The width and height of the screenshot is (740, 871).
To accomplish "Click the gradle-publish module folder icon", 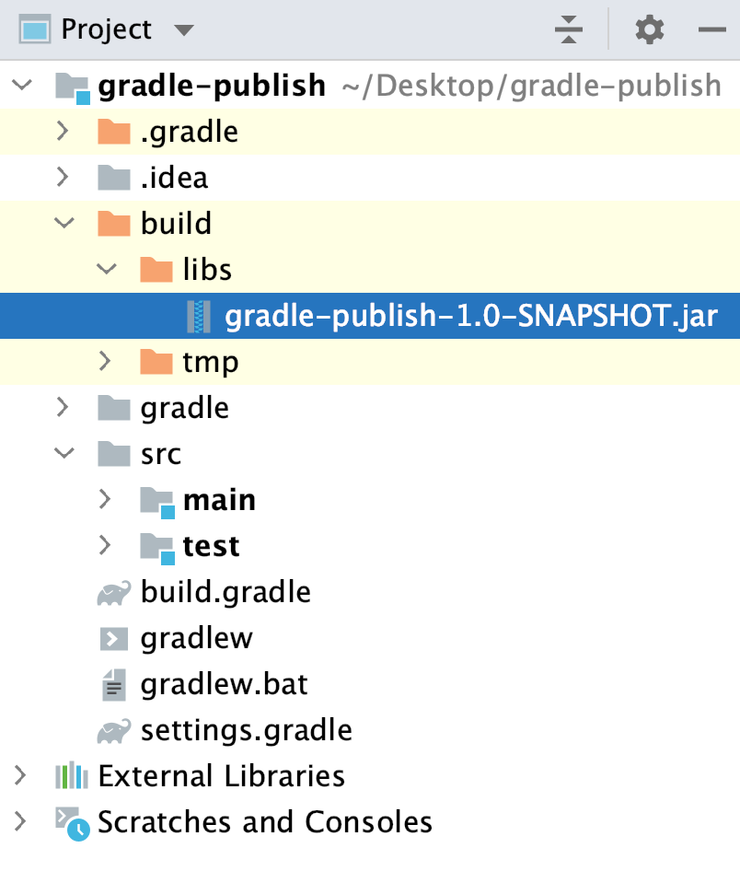I will click(72, 87).
